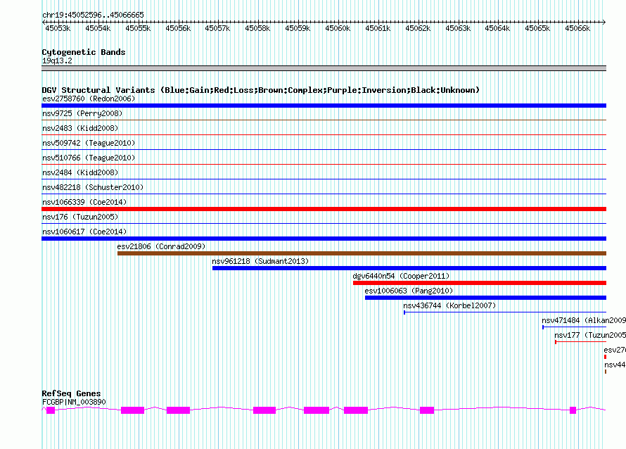Select the nsv2483 (Kidd2008) label
Viewport: 626px width, 449px height.
click(x=80, y=129)
